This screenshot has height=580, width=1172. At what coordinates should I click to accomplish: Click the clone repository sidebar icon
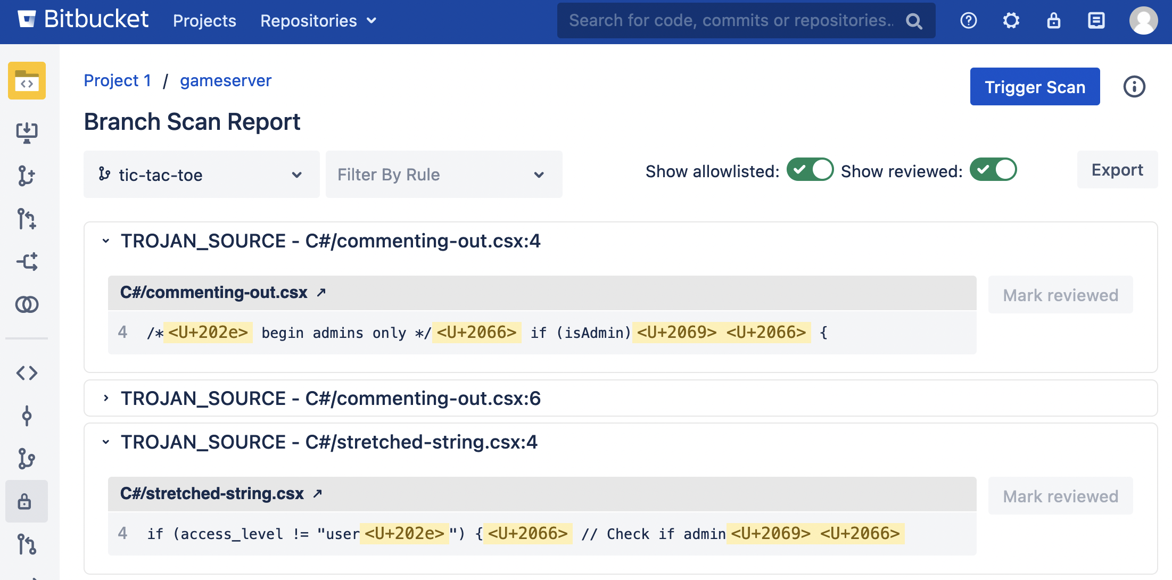coord(27,132)
